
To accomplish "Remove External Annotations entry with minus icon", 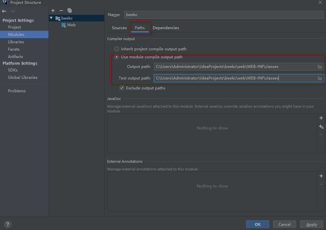I will 321,184.
